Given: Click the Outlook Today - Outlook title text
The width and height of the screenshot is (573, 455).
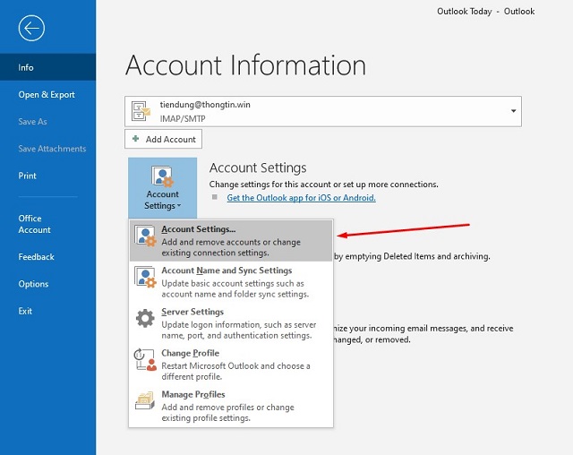Looking at the screenshot, I should (x=485, y=12).
